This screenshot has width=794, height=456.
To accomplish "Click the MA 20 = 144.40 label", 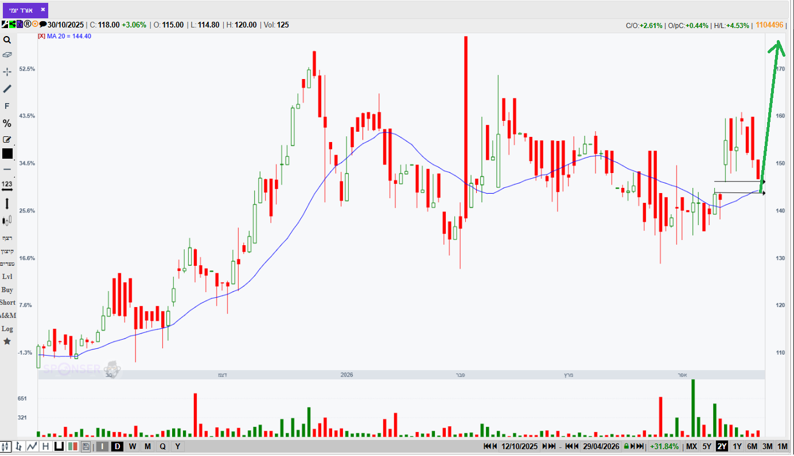I will tap(69, 36).
